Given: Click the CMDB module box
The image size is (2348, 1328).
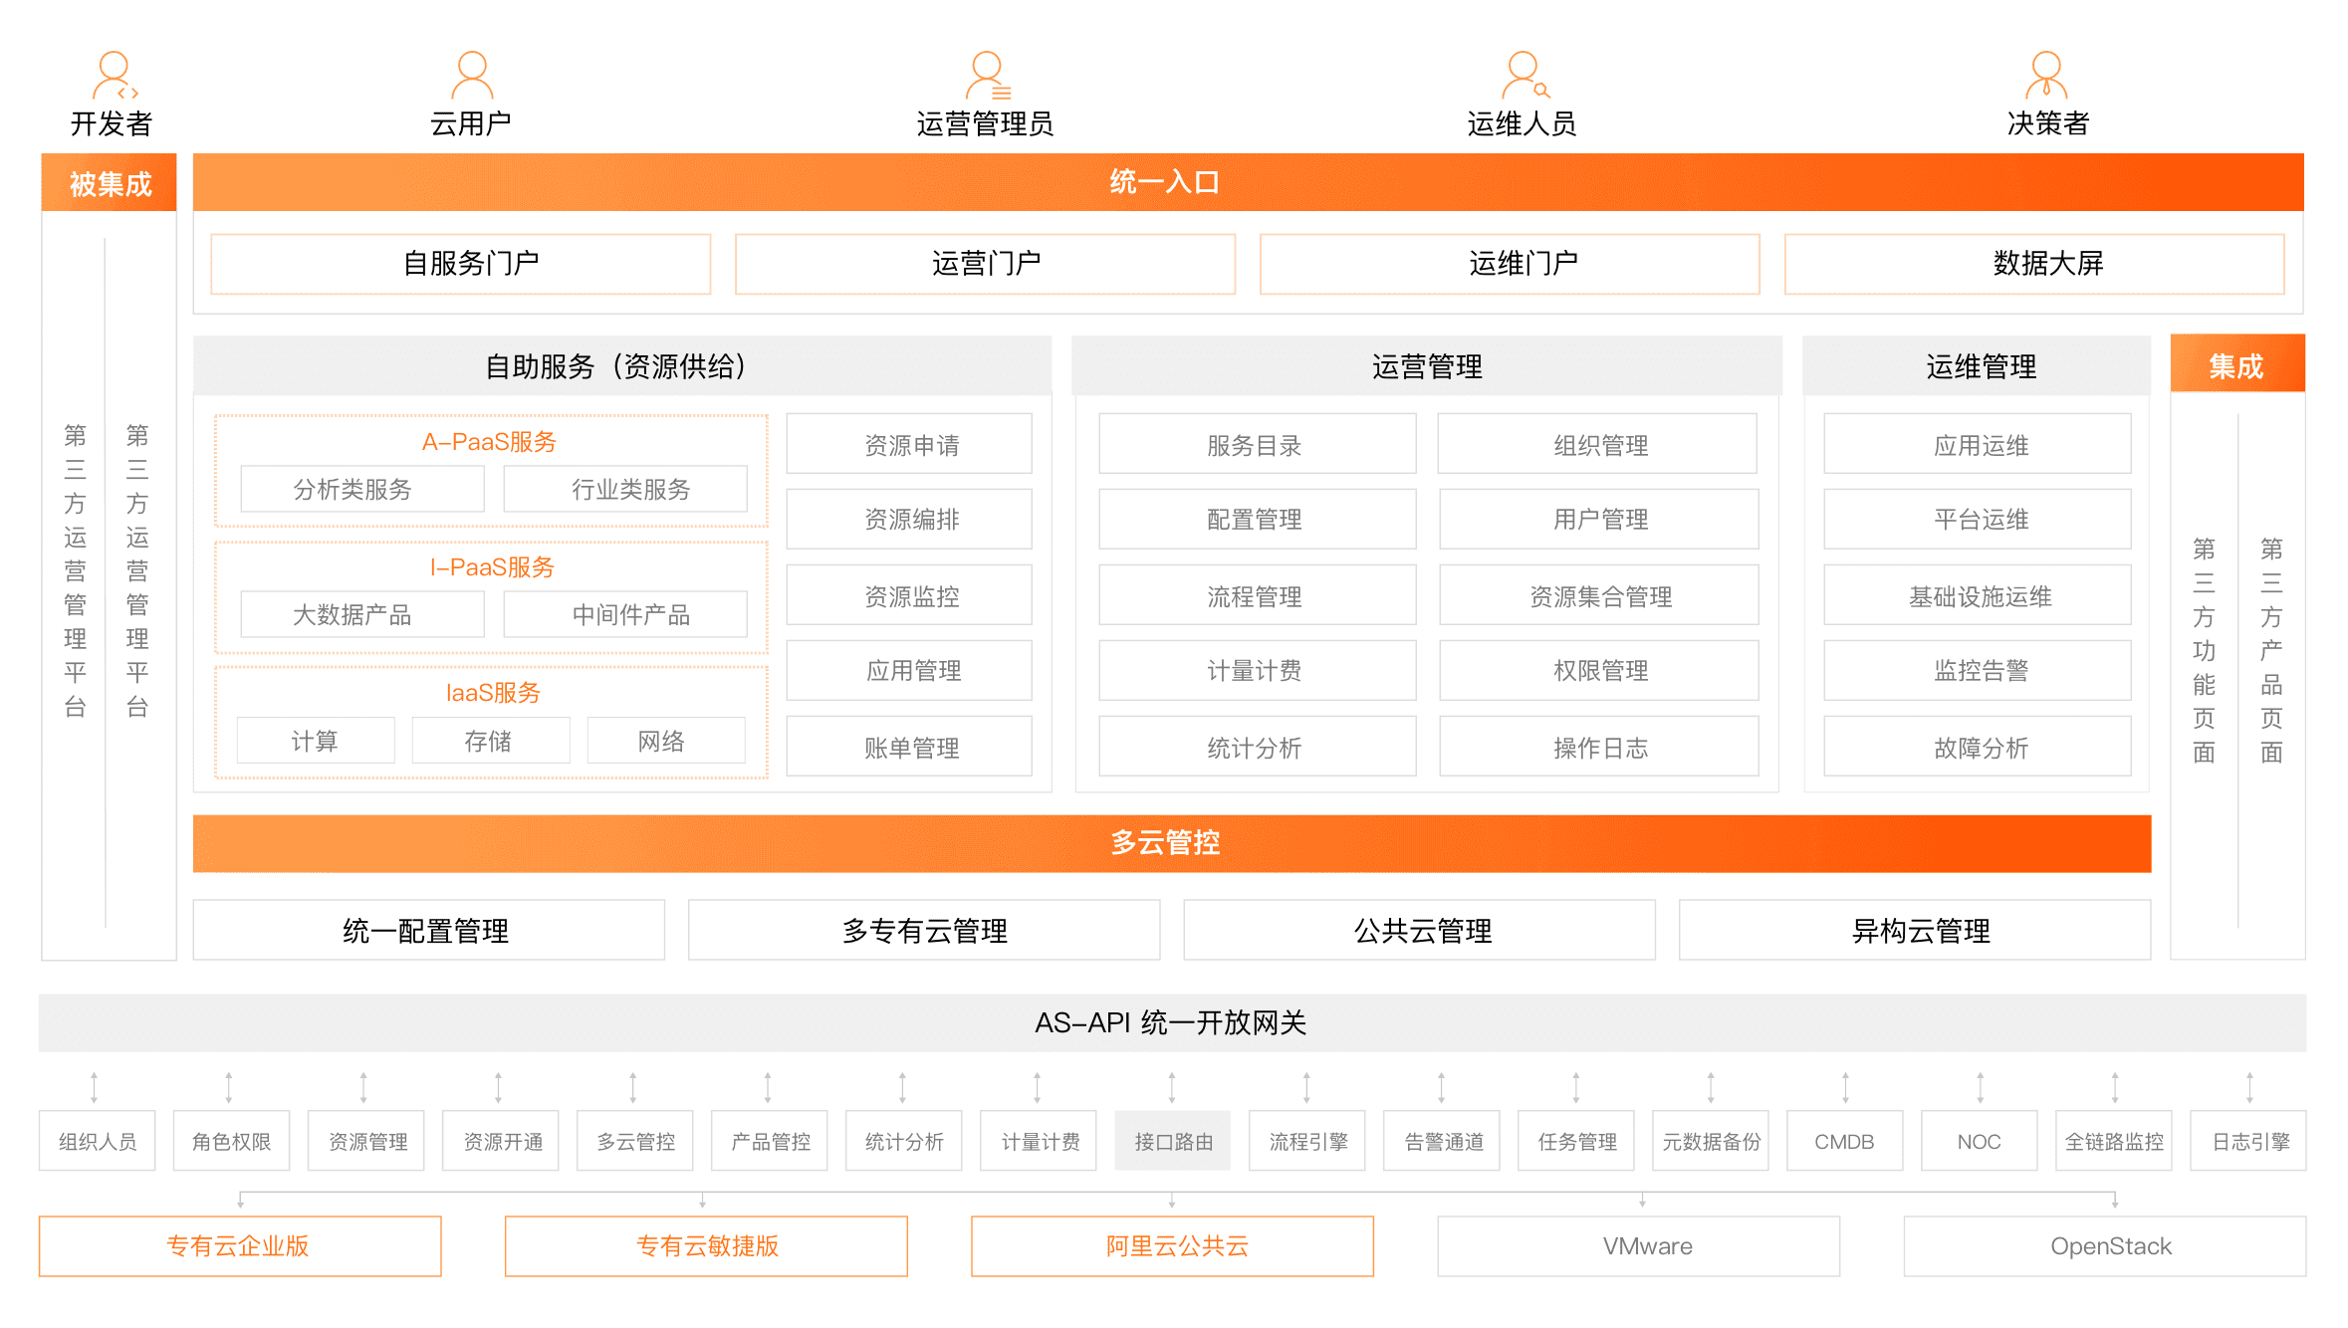Looking at the screenshot, I should click(x=1844, y=1141).
